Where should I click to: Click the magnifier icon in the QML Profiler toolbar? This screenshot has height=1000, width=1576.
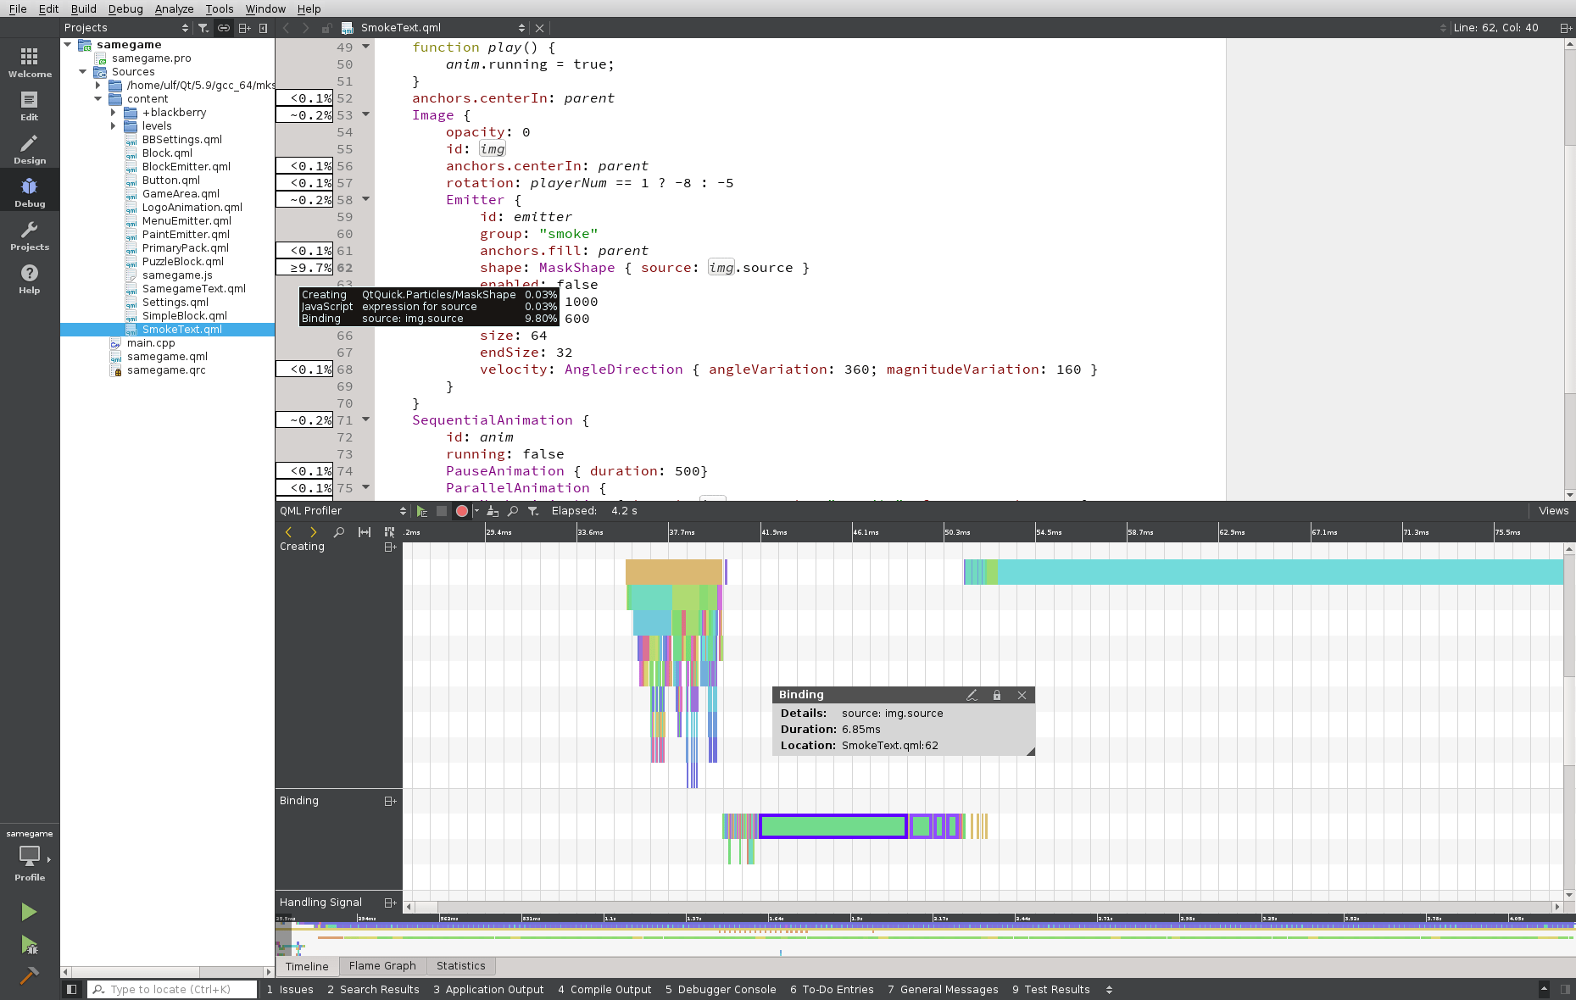tap(513, 511)
